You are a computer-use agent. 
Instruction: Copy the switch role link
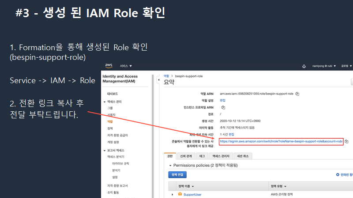(346, 141)
